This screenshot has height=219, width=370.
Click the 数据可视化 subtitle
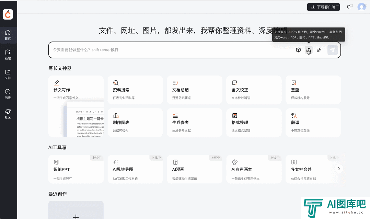[x=120, y=130]
